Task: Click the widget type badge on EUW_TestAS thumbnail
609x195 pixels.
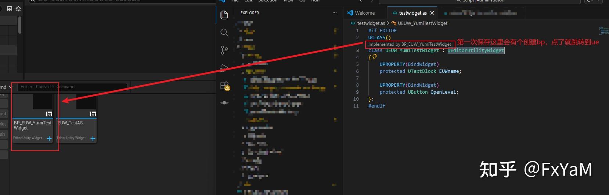Action: pyautogui.click(x=93, y=114)
